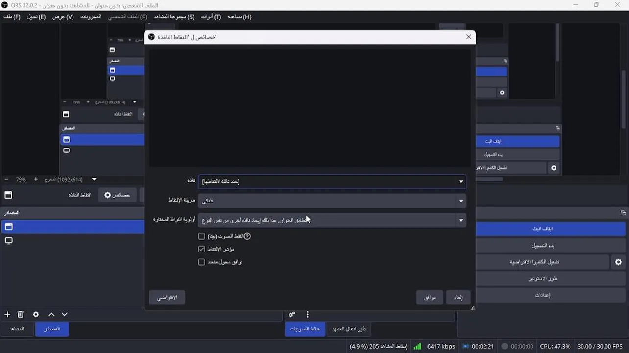Screen dimensions: 629x353
Task: Start recording with 'بدء التسجيل' button
Action: pos(543,246)
